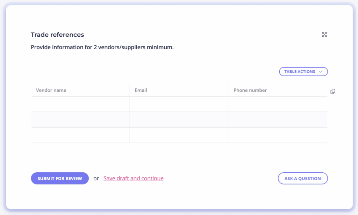Click the Table Actions chevron arrow
The width and height of the screenshot is (358, 215).
point(320,72)
